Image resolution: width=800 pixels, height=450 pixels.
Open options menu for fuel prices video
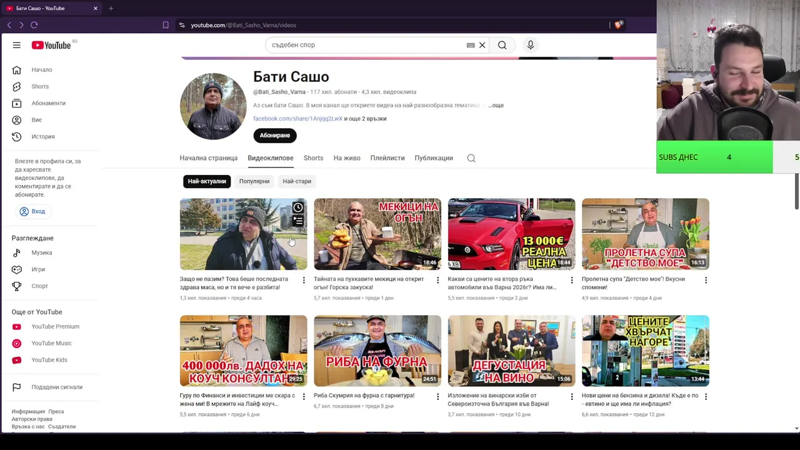pyautogui.click(x=706, y=397)
